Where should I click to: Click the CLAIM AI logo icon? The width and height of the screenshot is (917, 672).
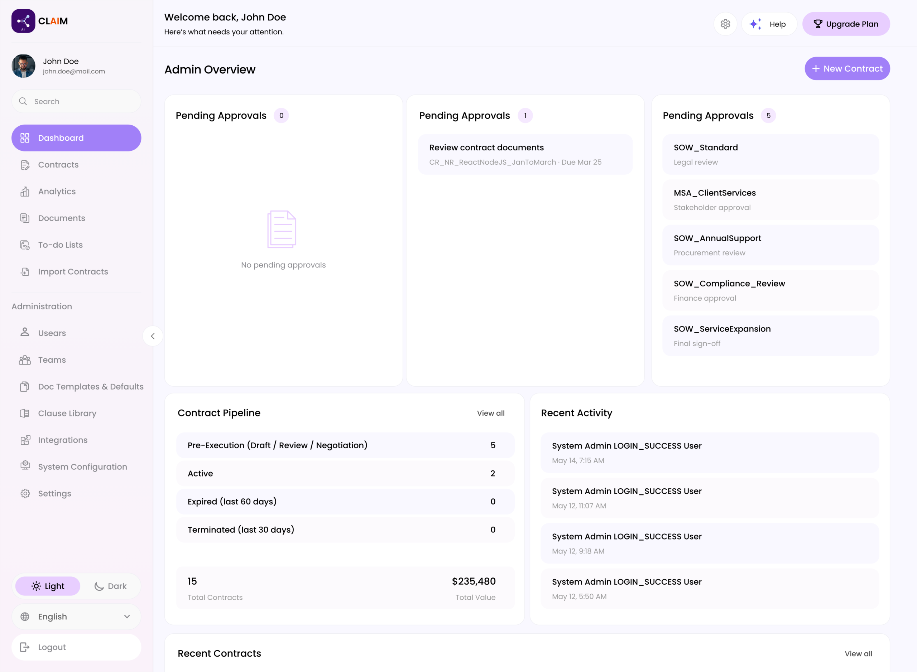(x=23, y=21)
